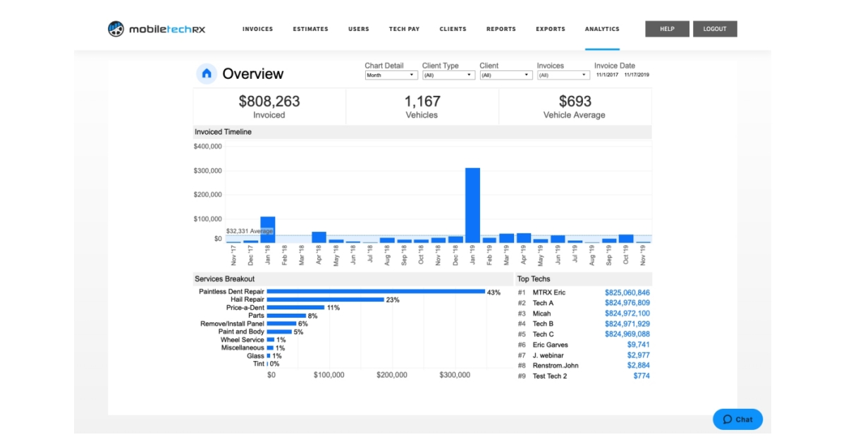Open the Estimates page
Screen dimensions: 846x442
coord(310,30)
